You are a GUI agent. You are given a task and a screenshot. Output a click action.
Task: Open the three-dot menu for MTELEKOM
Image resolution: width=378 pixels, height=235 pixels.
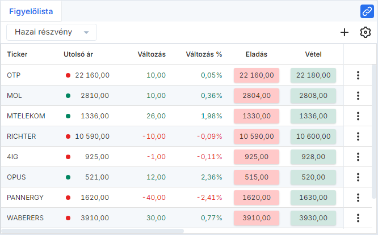pyautogui.click(x=358, y=116)
